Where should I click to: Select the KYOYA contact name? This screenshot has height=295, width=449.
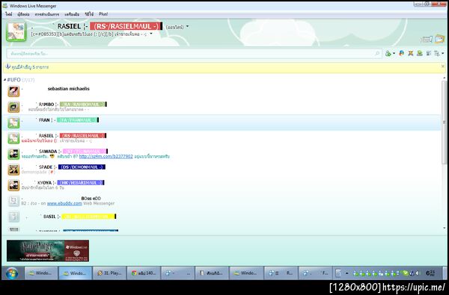[45, 183]
